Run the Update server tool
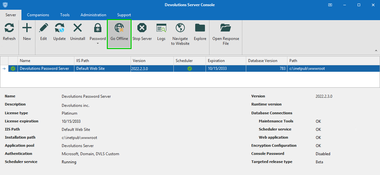 [x=59, y=28]
